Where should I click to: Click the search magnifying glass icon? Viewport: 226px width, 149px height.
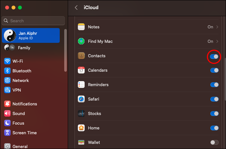pos(6,20)
